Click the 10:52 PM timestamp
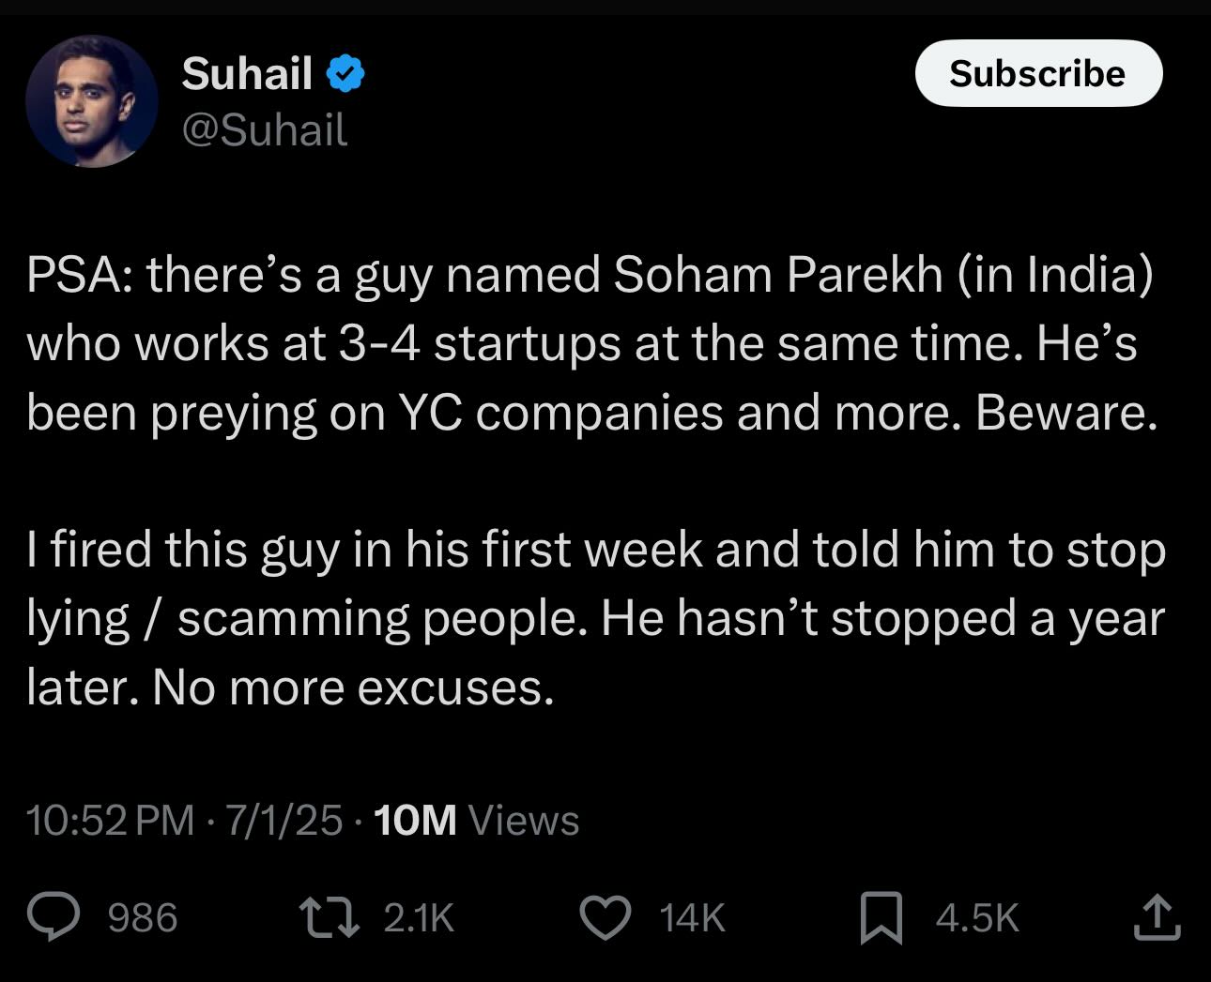The width and height of the screenshot is (1211, 982). (110, 820)
